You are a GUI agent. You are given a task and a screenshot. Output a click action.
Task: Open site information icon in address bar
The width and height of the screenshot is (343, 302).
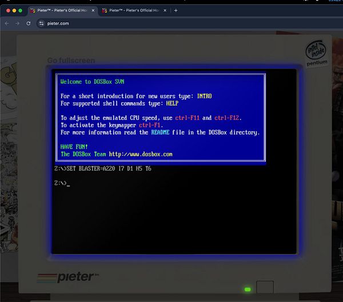41,23
